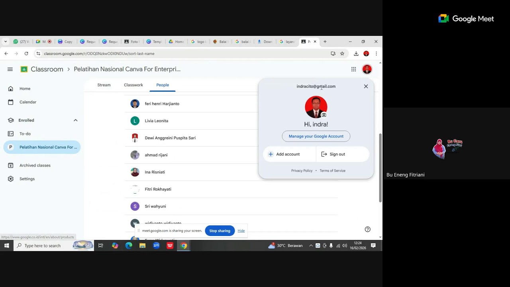Click the Classroom logo icon

coord(24,69)
